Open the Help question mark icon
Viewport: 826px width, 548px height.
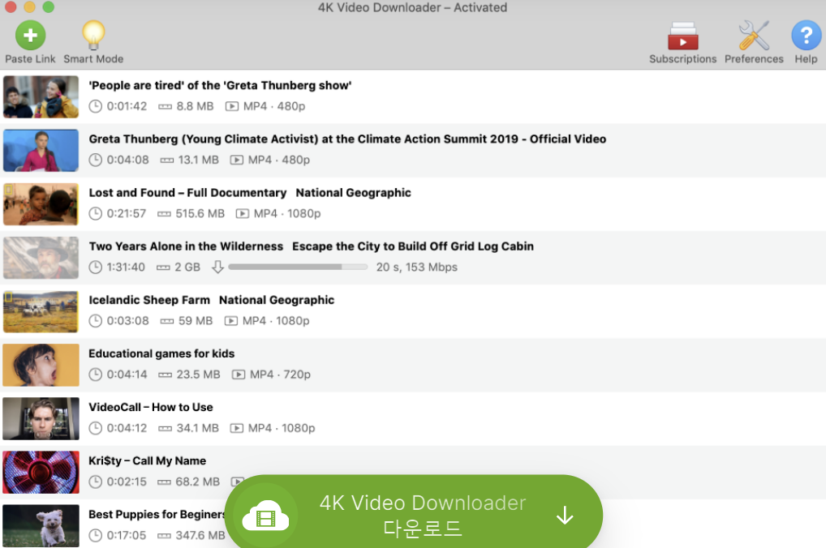[806, 36]
